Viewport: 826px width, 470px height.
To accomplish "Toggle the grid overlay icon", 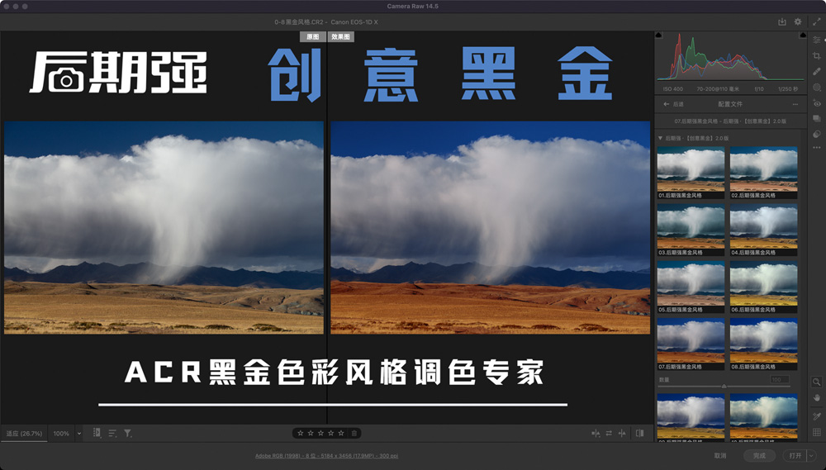I will point(817,433).
